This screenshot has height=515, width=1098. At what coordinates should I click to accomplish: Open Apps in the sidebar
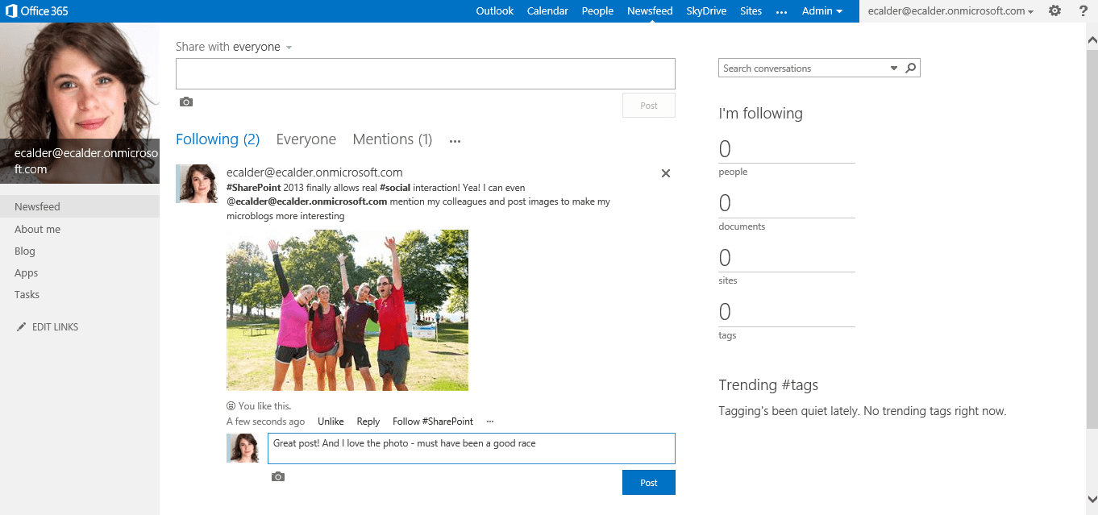point(27,273)
